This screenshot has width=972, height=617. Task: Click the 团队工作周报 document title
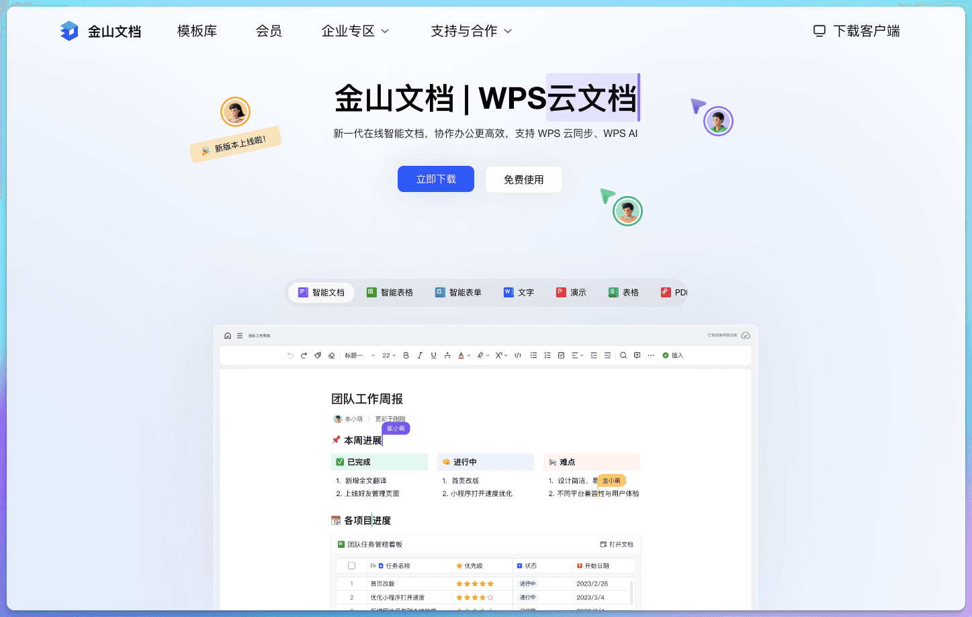click(x=367, y=399)
